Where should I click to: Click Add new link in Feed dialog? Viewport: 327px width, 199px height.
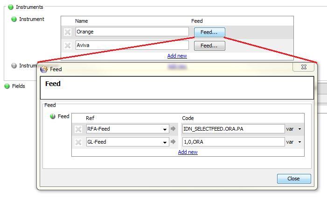click(188, 152)
